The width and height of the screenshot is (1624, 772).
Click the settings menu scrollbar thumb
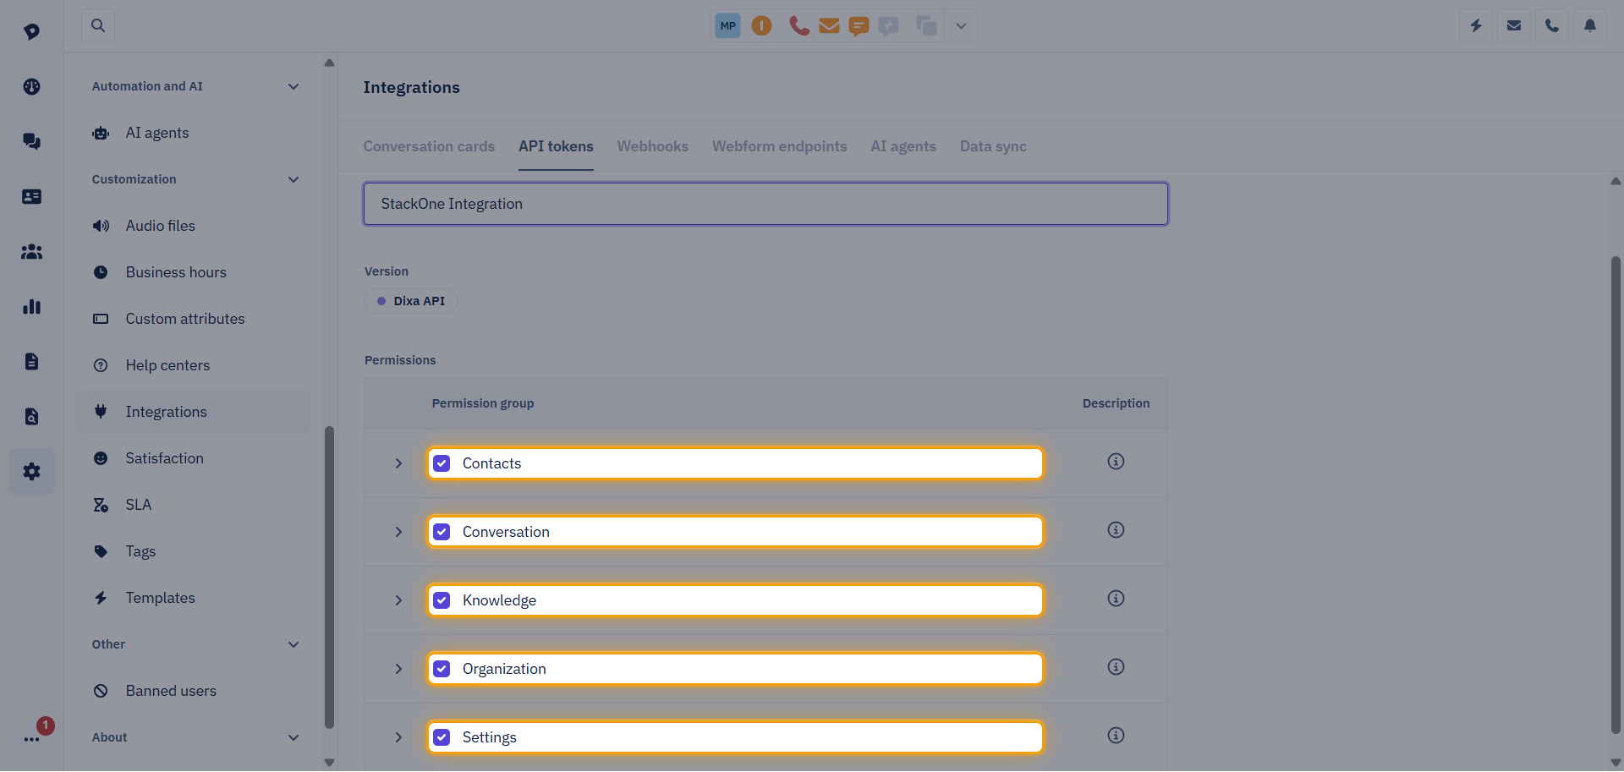point(329,577)
